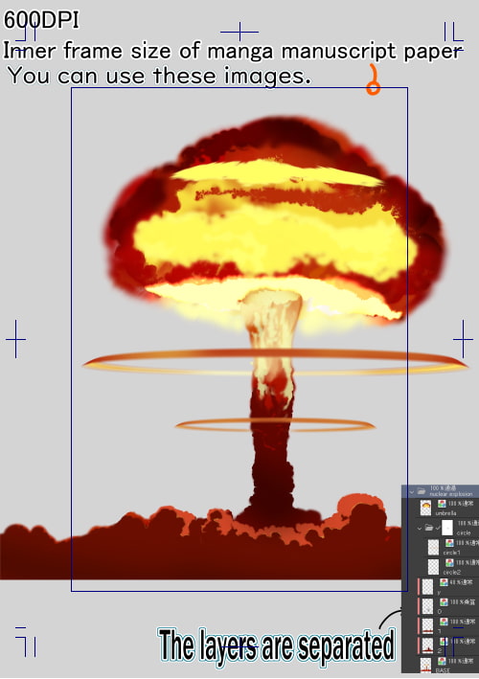
Task: Click the layer 1 color-mode icon
Action: [x=444, y=622]
